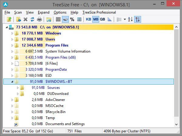Click the refresh scan arrows icon
Screen dimensions: 182x136
pos(32,19)
